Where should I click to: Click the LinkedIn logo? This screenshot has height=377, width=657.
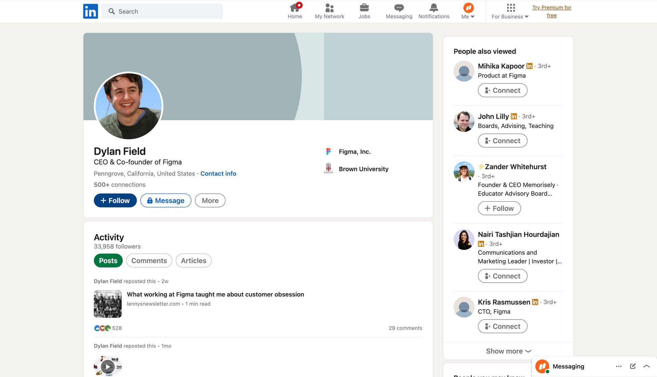(x=90, y=11)
